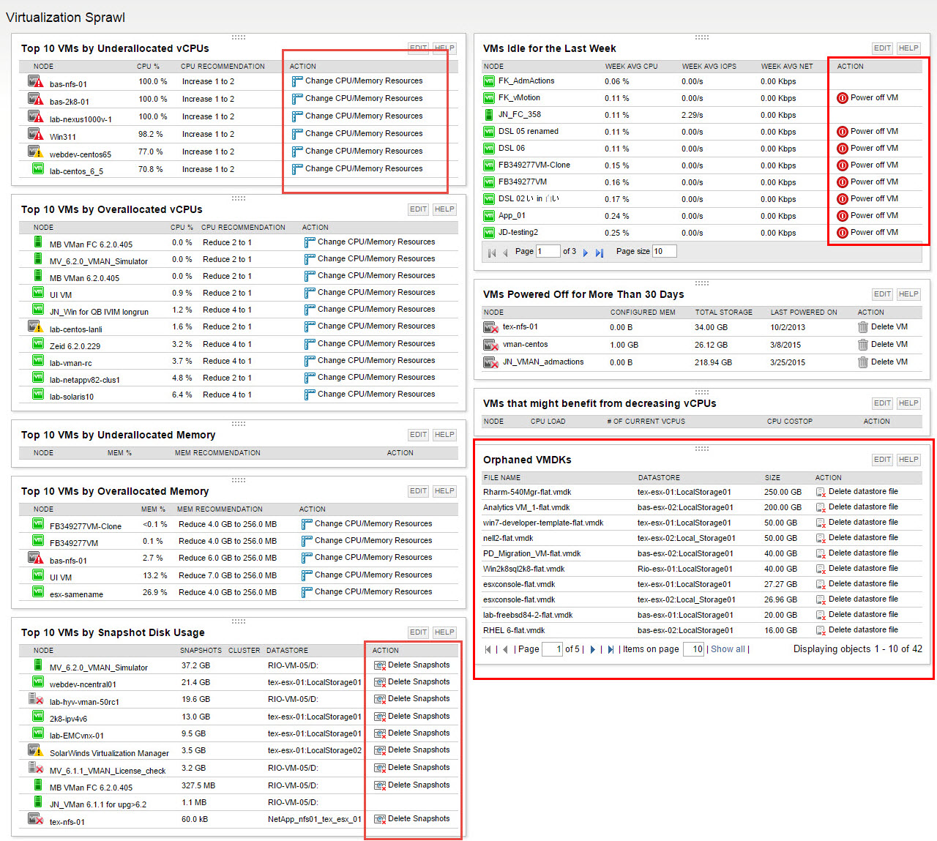Screen dimensions: 937x841
Task: Click the Power off VM icon for FK_vMotion
Action: (x=842, y=98)
